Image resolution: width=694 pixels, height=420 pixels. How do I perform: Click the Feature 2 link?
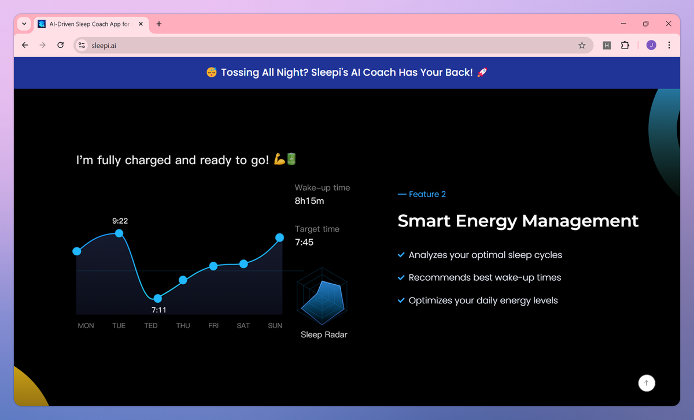[x=427, y=194]
